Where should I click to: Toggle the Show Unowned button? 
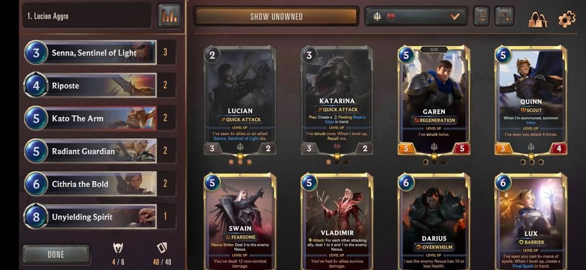point(276,16)
